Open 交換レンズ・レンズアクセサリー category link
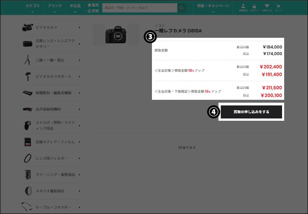 pos(55,44)
